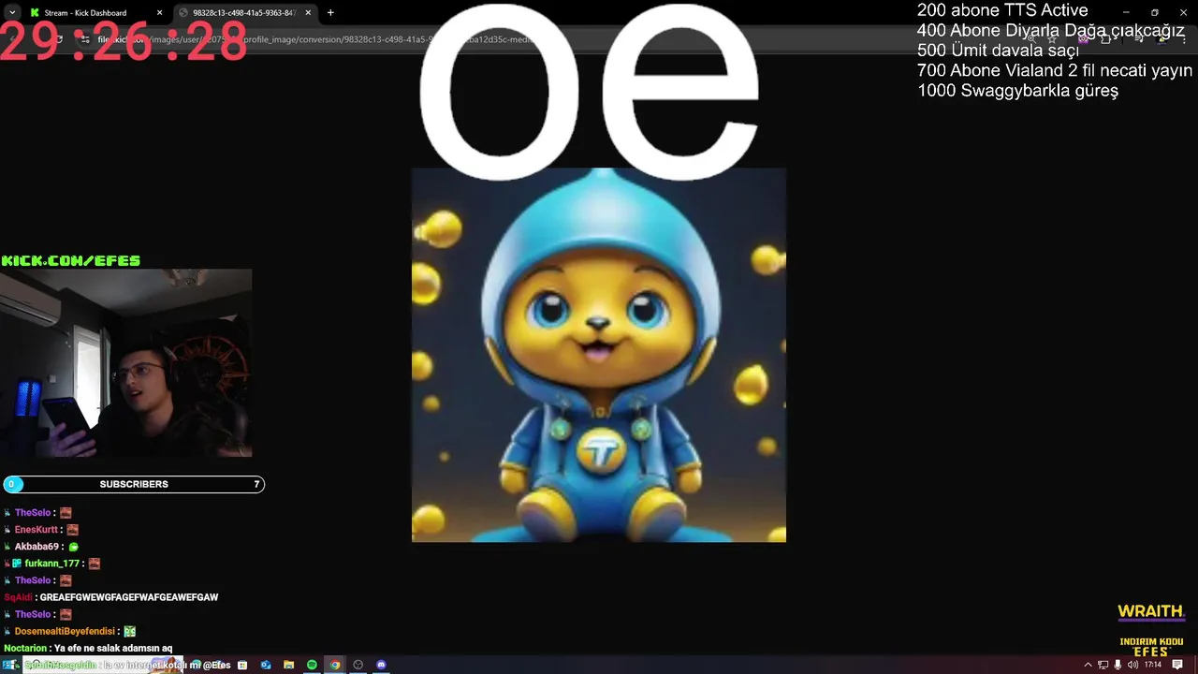Open Spotify from the taskbar

point(312,665)
